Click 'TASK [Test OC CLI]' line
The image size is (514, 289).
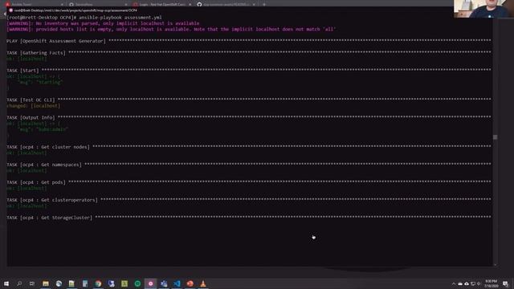31,100
